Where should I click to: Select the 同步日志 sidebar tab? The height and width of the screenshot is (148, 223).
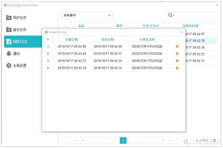tap(20, 42)
